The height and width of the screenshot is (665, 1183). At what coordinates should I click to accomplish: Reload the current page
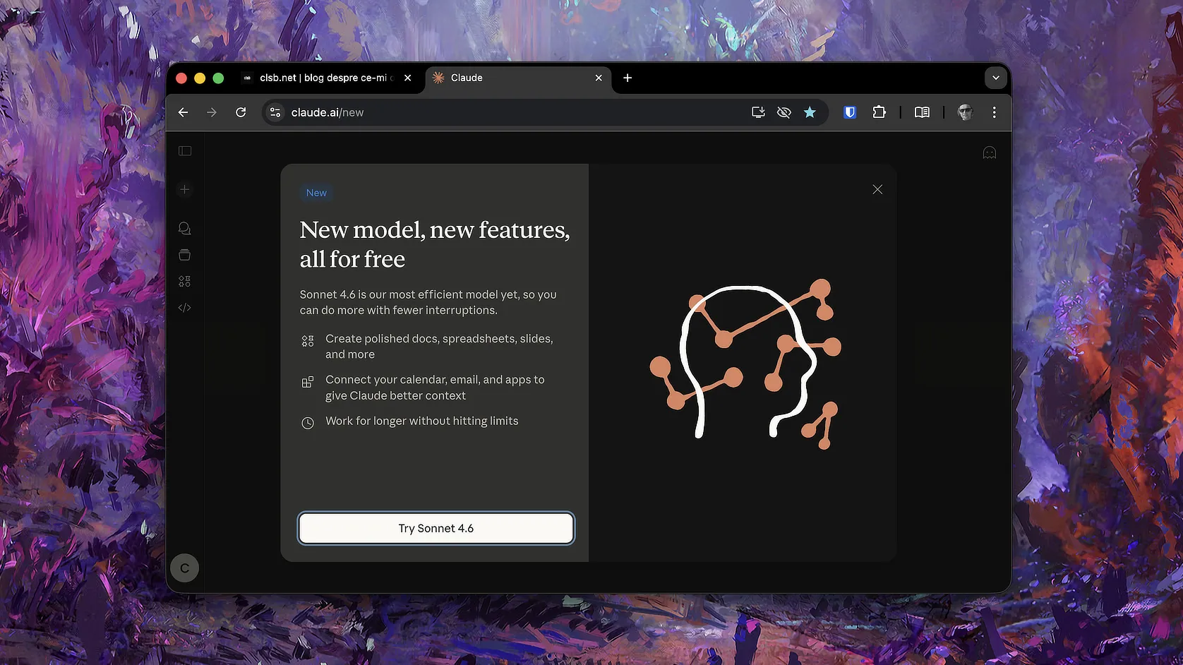coord(241,112)
